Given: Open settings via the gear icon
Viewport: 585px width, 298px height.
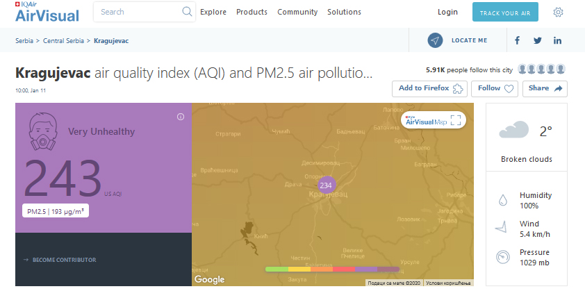Looking at the screenshot, I should click(558, 12).
